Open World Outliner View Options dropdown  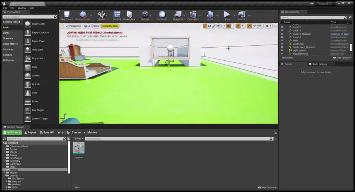point(342,58)
